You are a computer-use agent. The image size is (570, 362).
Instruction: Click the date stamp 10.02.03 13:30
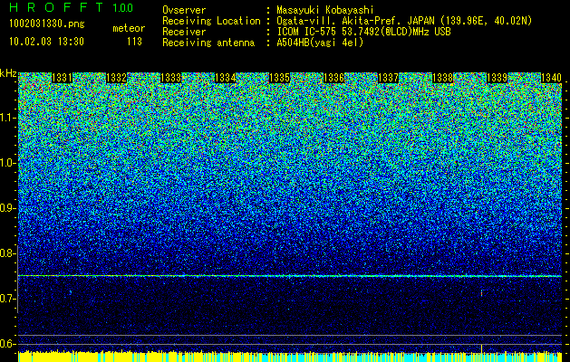click(x=46, y=42)
